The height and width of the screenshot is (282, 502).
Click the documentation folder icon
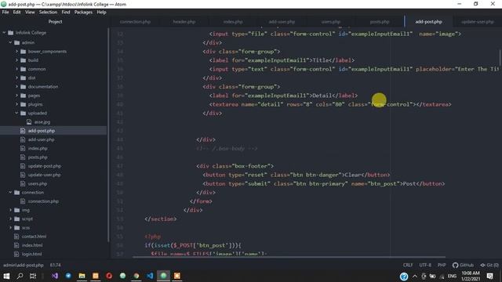click(23, 86)
